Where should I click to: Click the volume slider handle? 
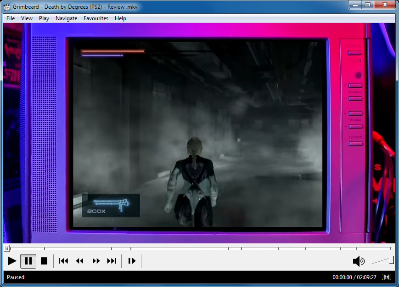tap(392, 260)
